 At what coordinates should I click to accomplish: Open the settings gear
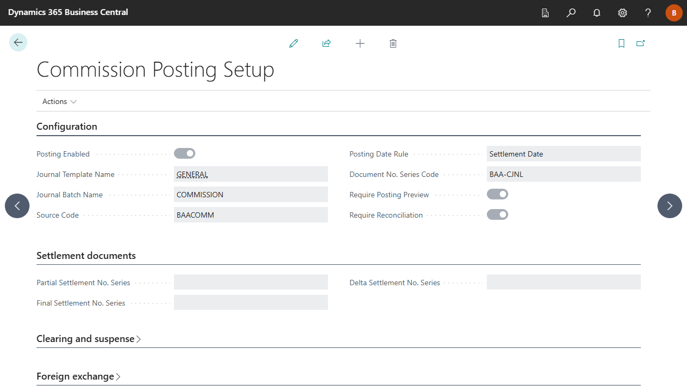click(623, 13)
